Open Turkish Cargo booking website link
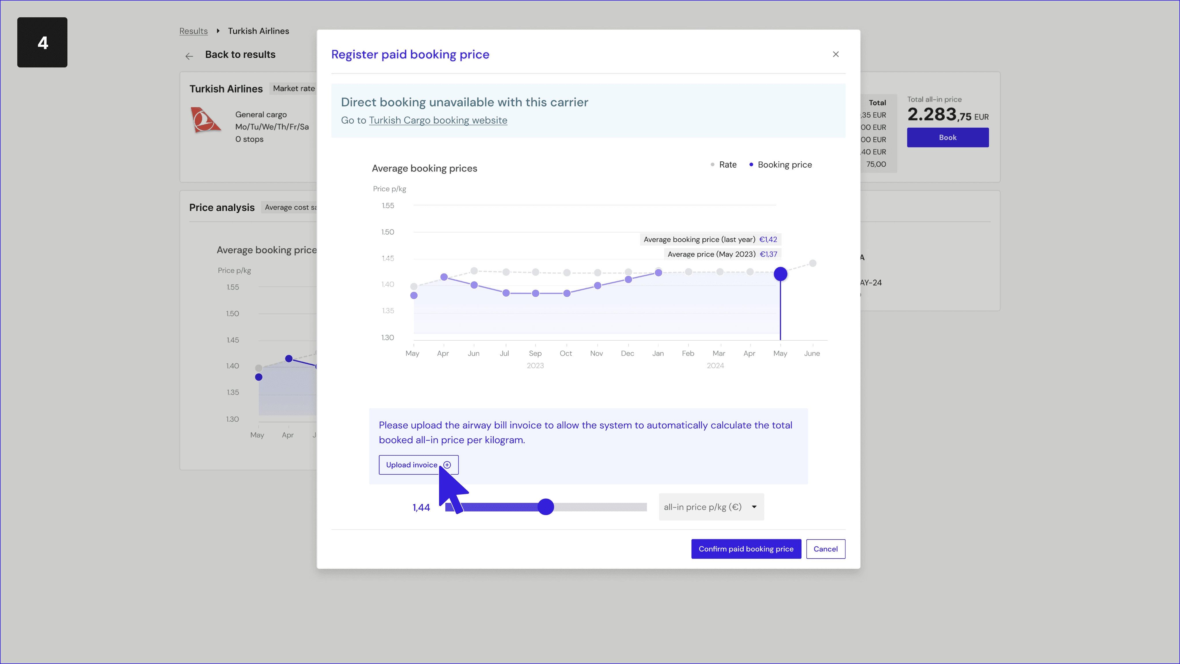This screenshot has height=664, width=1180. click(x=438, y=120)
